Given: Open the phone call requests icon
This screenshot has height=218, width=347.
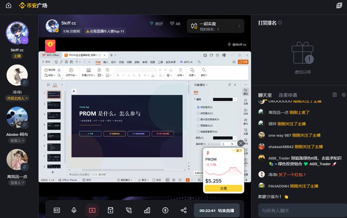Looking at the screenshot, I should (129, 210).
